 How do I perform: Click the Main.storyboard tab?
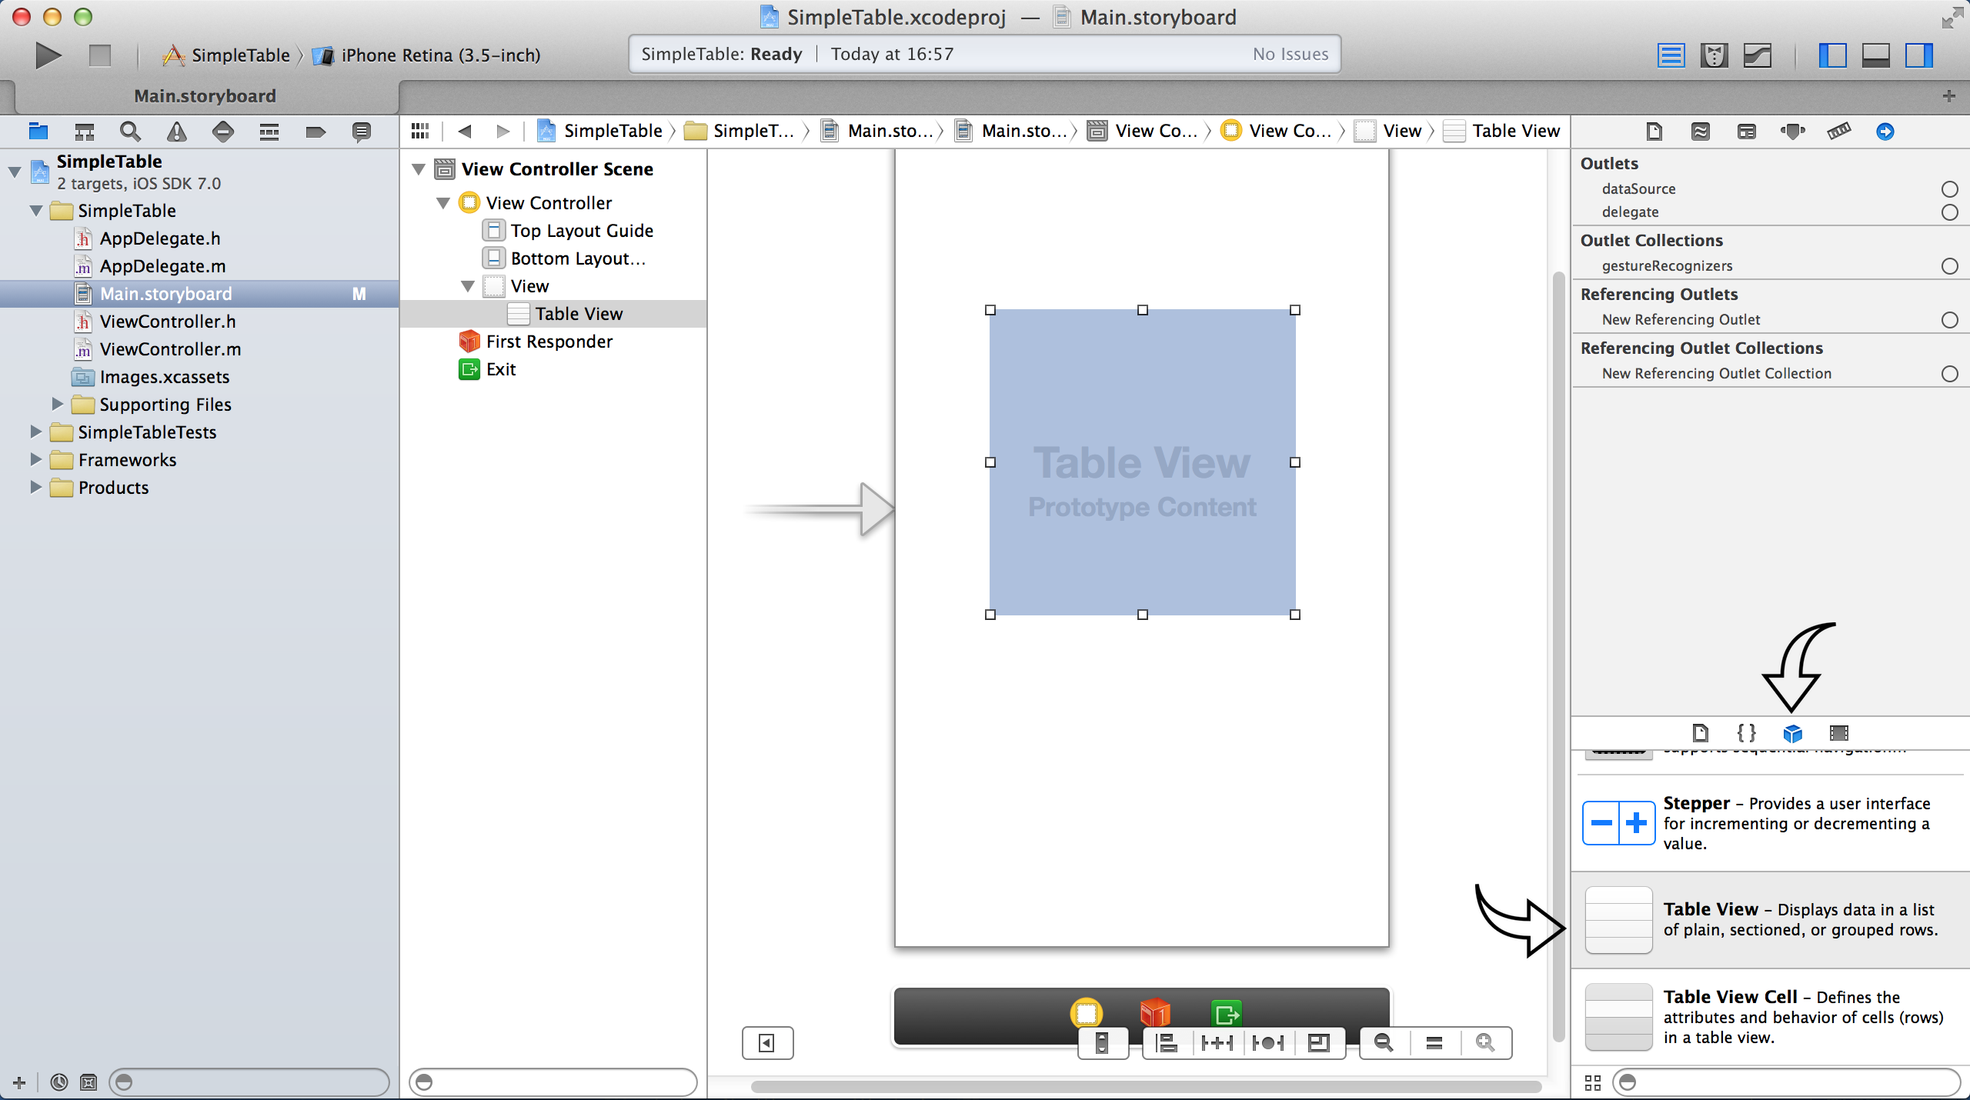[x=205, y=96]
